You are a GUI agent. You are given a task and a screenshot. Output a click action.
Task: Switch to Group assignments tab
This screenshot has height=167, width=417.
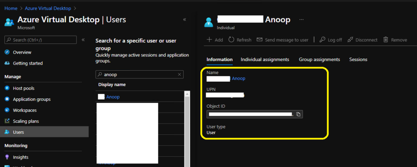coord(319,59)
